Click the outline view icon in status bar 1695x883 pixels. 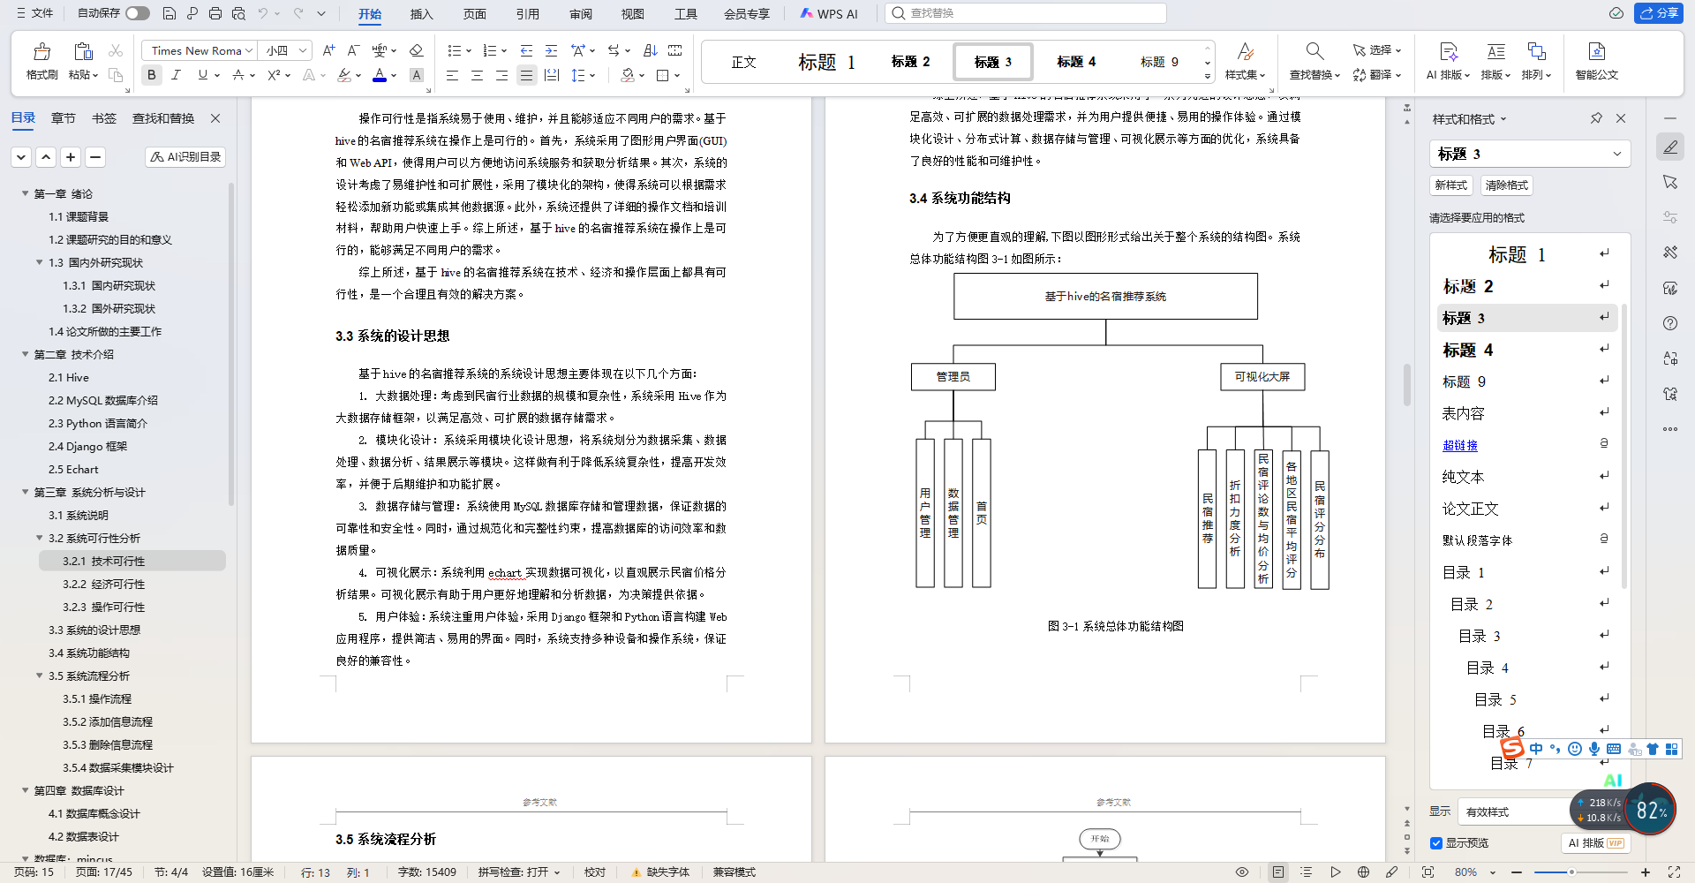1307,872
